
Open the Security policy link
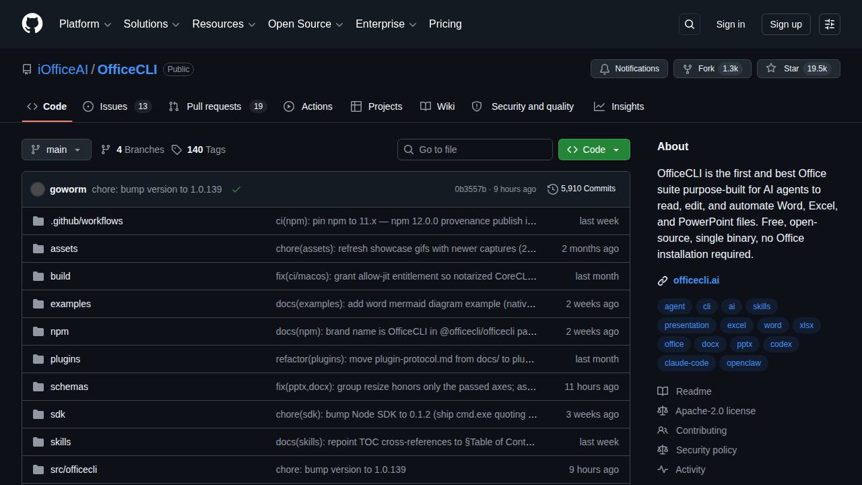[706, 450]
